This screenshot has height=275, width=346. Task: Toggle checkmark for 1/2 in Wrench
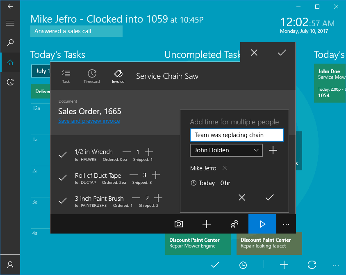[x=63, y=155]
